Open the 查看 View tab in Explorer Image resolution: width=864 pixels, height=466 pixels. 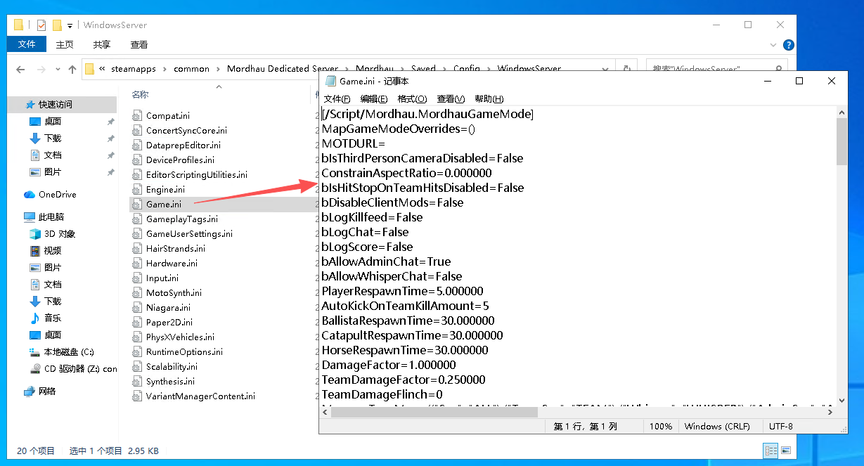(139, 44)
